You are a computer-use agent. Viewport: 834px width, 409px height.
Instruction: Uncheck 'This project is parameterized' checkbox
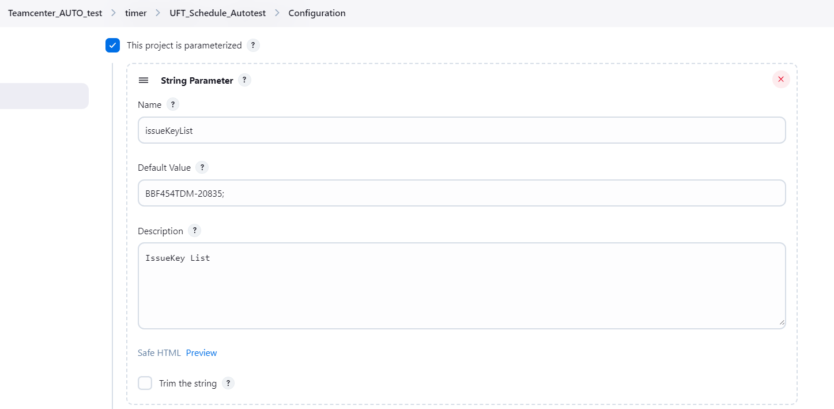tap(112, 46)
